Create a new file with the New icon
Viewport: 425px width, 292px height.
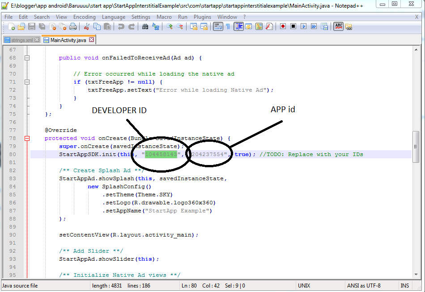11,26
